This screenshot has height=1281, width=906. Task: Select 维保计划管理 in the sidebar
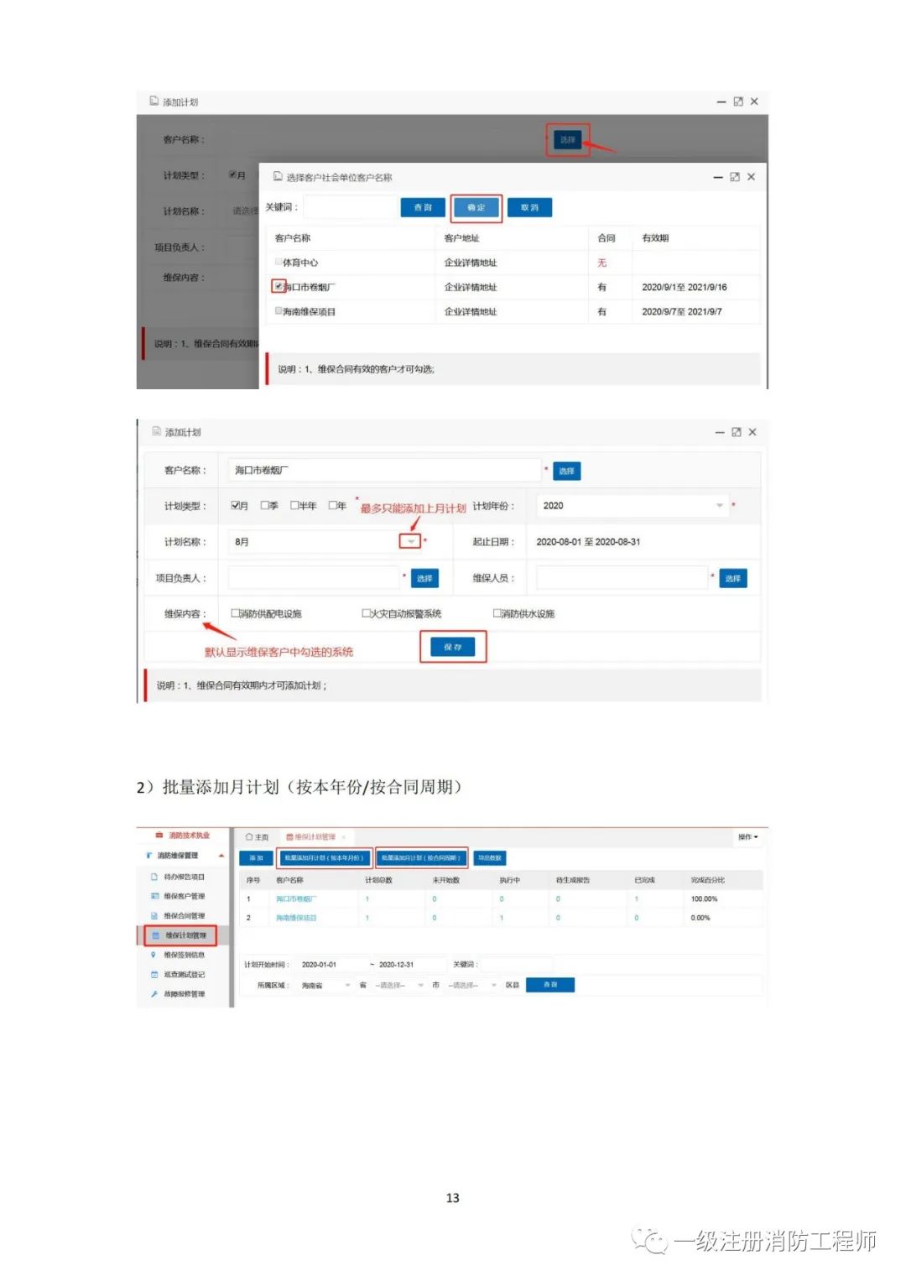coord(180,935)
